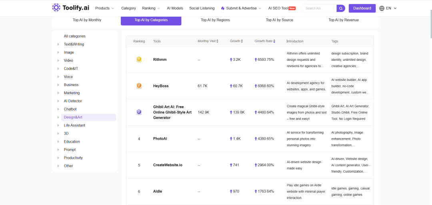Click the Introduction column header
This screenshot has height=205, width=432.
click(295, 41)
